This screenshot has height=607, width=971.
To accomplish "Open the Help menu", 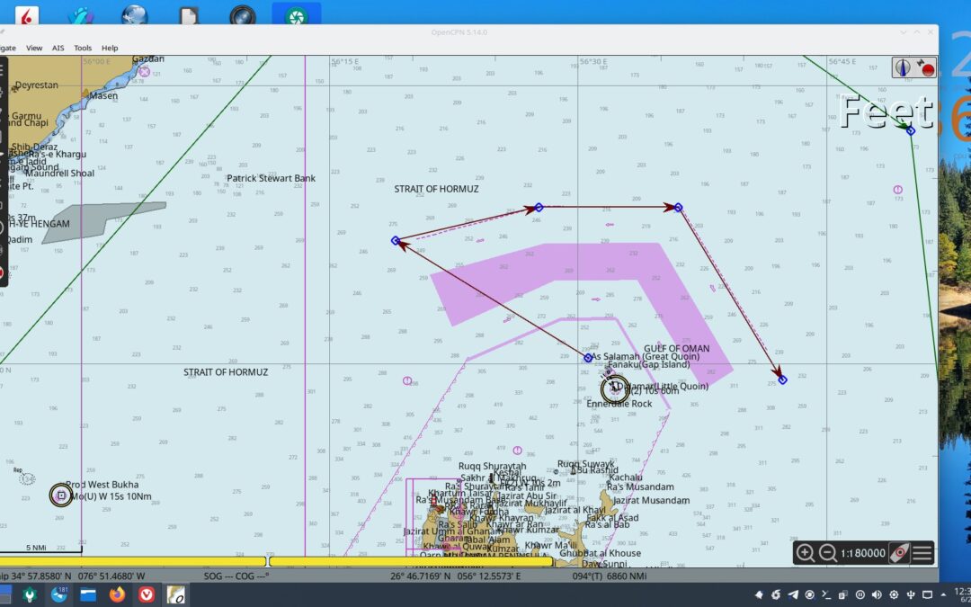I will point(110,48).
